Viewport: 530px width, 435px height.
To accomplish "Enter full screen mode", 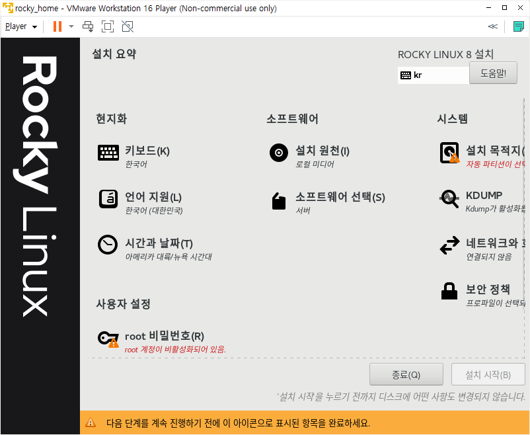I will [108, 26].
